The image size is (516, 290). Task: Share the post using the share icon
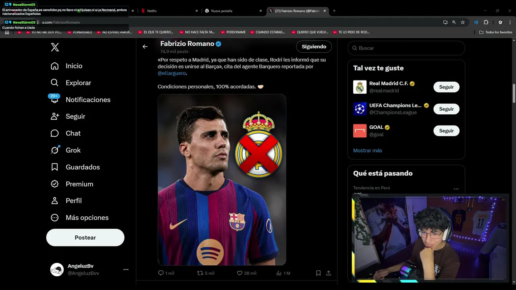(x=329, y=273)
